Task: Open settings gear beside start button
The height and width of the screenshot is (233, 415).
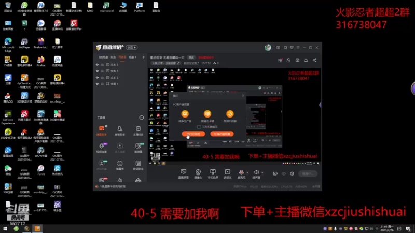Action: click(292, 173)
